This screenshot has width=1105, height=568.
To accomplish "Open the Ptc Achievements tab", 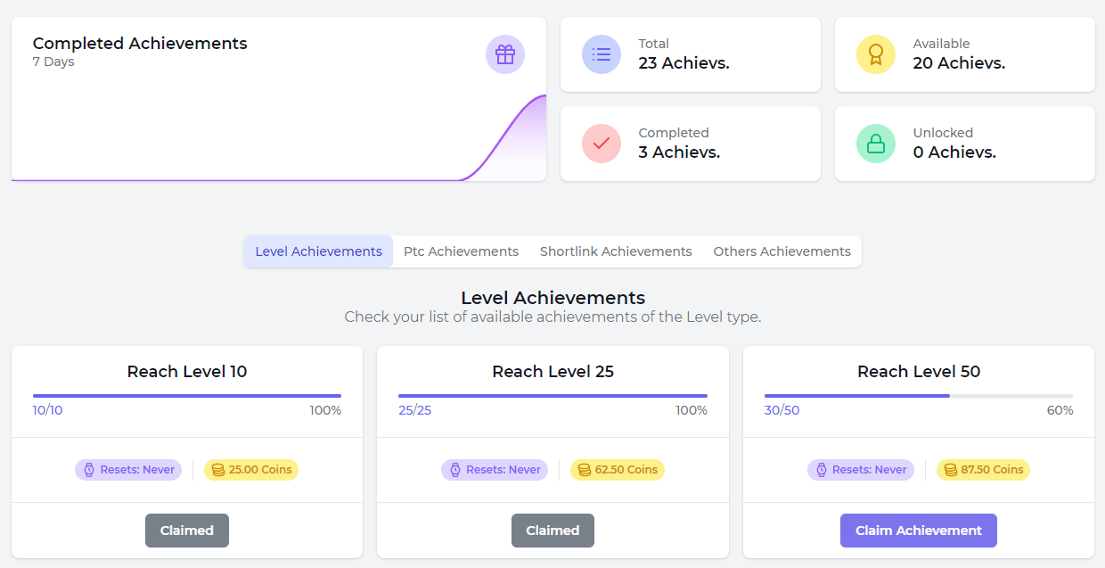I will (x=461, y=251).
